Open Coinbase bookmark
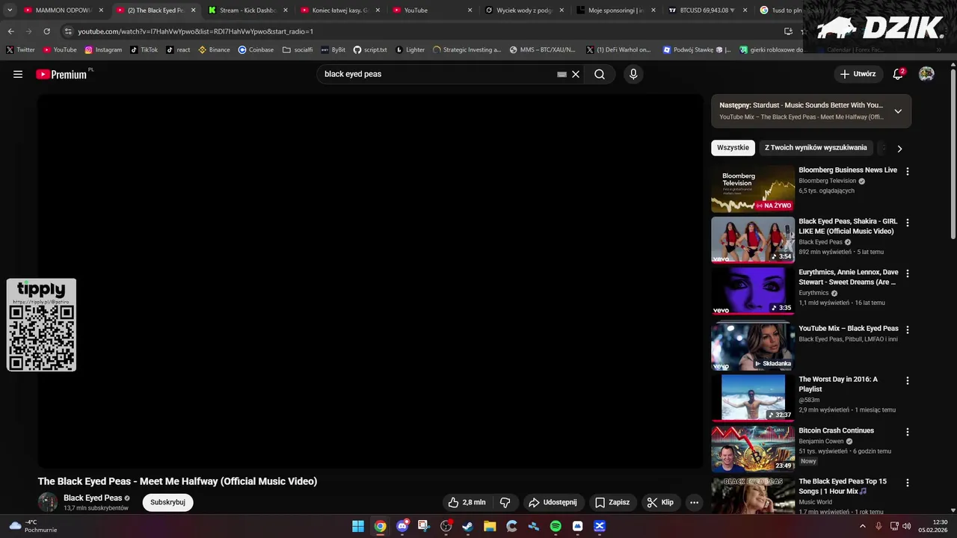The width and height of the screenshot is (957, 538). pyautogui.click(x=256, y=49)
